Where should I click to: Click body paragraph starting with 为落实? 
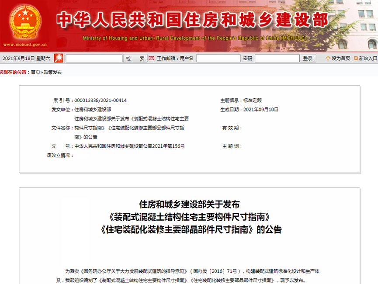187,276
